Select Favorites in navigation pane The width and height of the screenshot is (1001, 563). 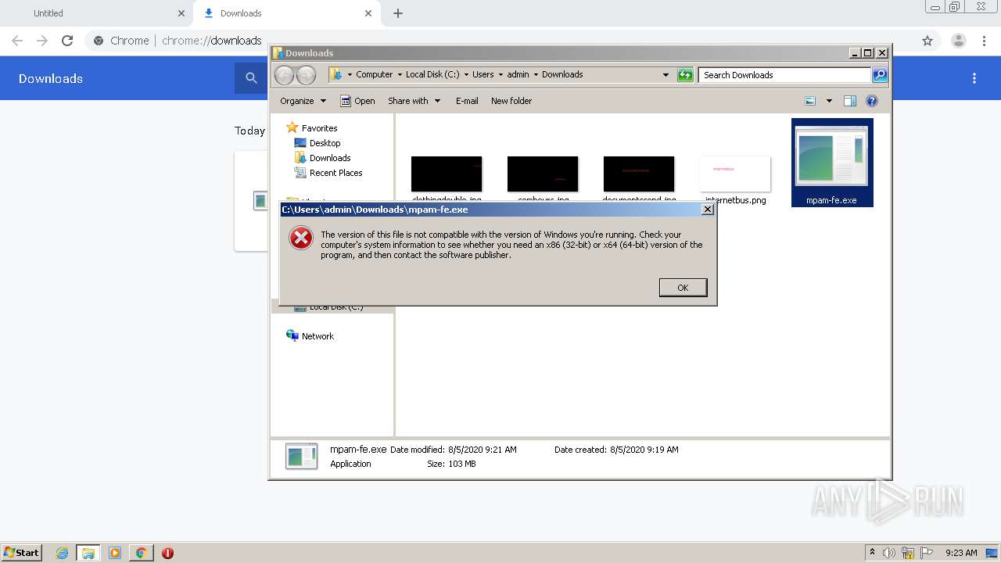pyautogui.click(x=320, y=128)
